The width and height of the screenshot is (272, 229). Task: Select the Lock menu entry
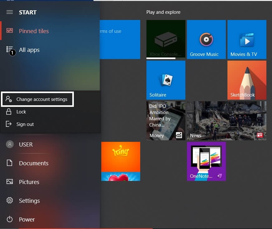click(50, 112)
